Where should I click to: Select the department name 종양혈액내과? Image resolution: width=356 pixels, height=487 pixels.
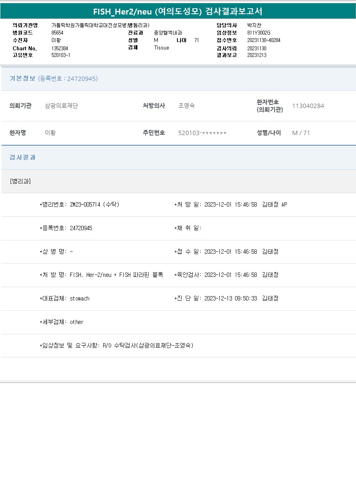168,33
